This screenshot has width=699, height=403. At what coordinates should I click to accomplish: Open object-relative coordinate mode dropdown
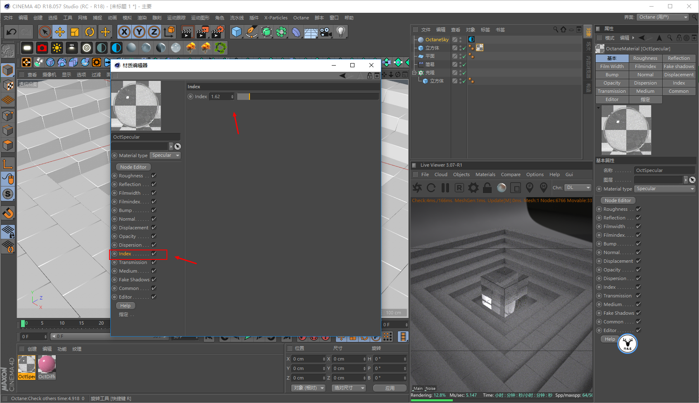(308, 388)
